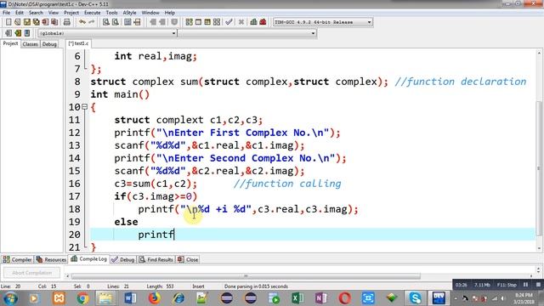The width and height of the screenshot is (544, 306).
Task: Click the Insert snippet icon on second toolbar row
Action: tap(8, 33)
